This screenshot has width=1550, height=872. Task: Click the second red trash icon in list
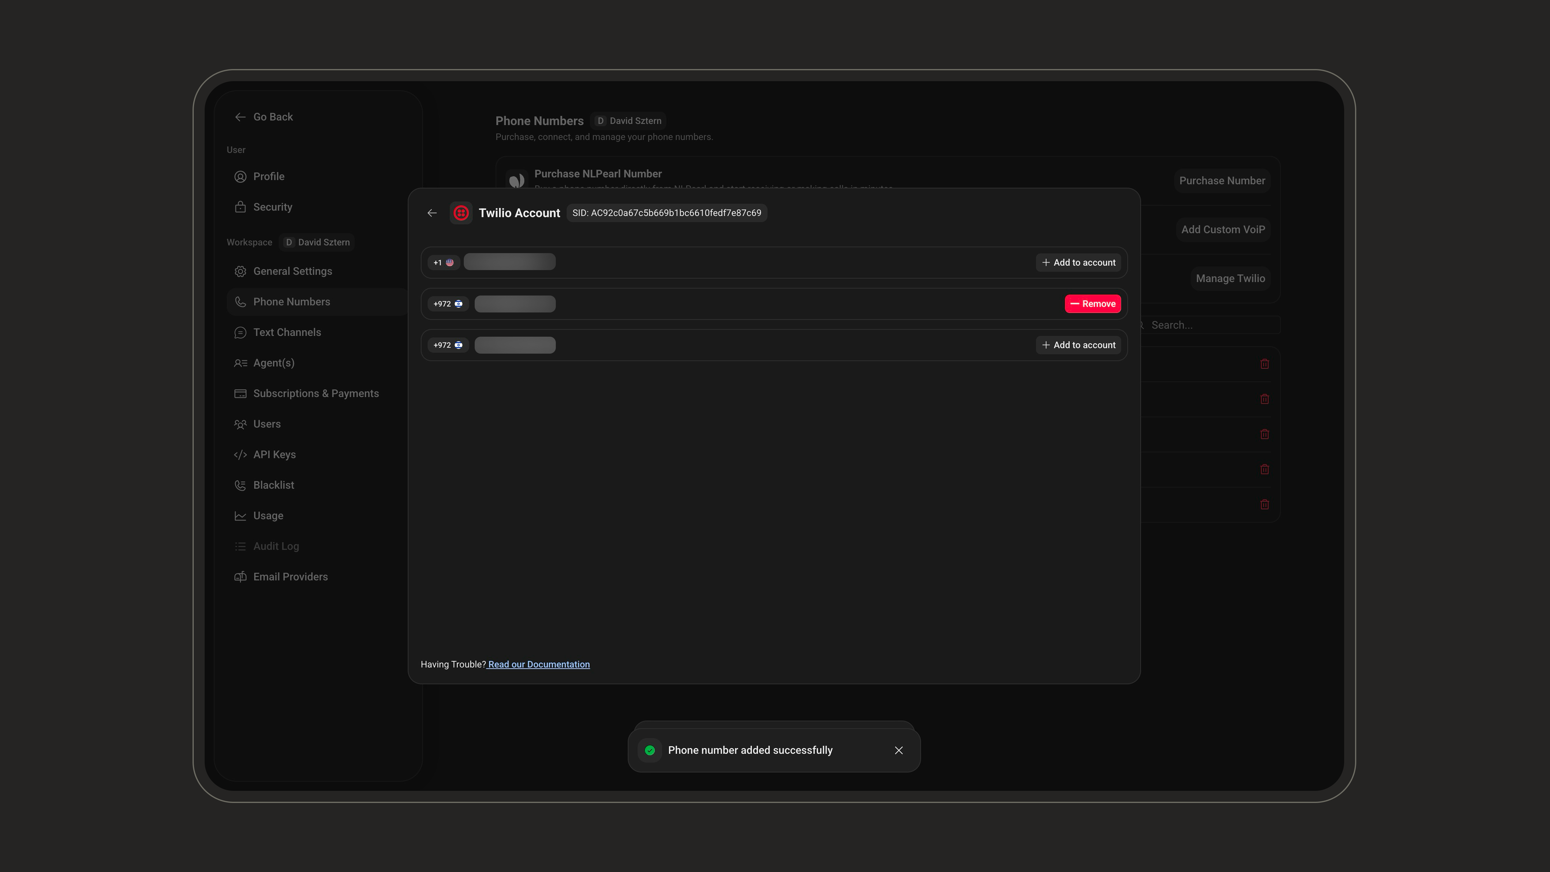tap(1265, 399)
